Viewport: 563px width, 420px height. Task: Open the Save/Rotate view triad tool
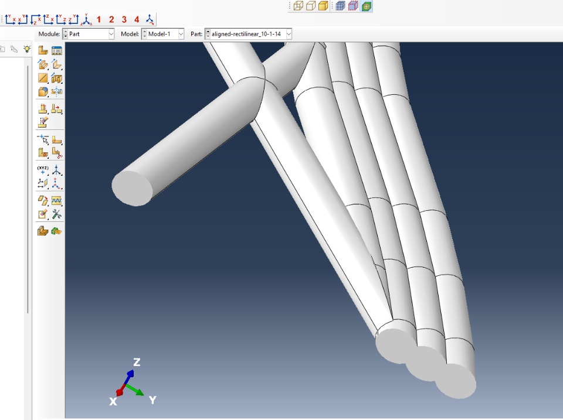click(150, 19)
